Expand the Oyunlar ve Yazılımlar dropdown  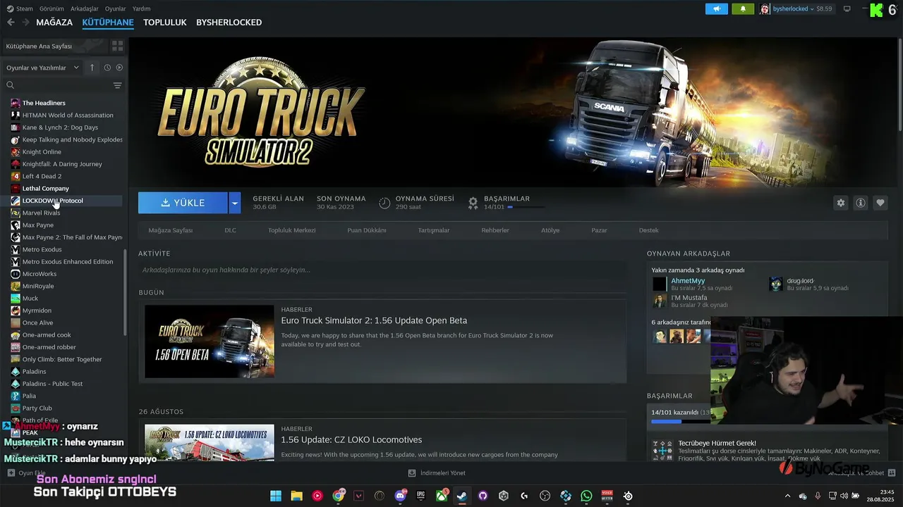click(x=44, y=68)
